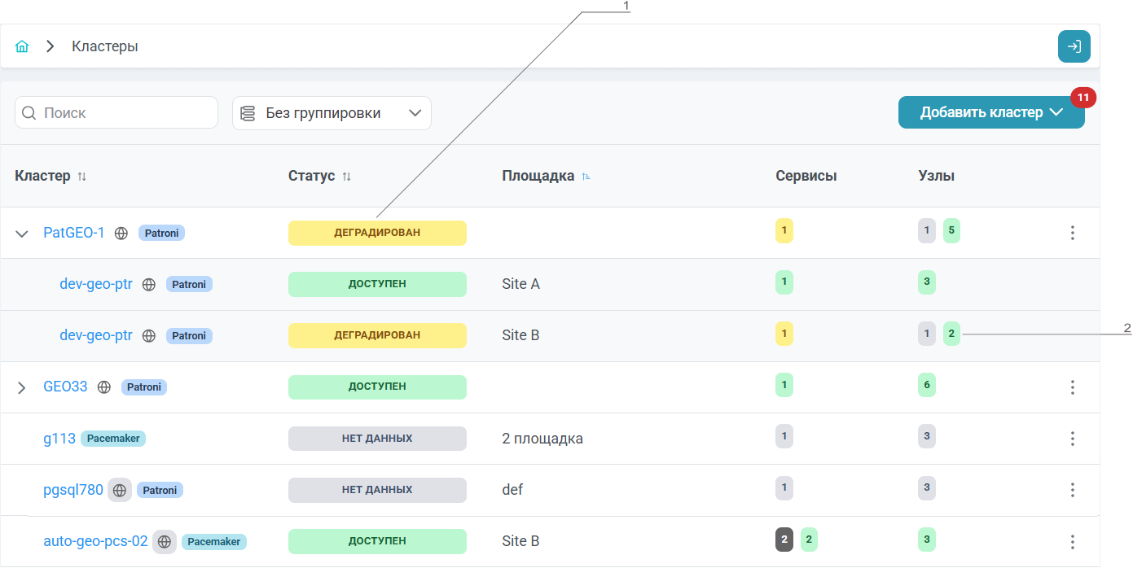Click the globe icon next to GEO33
The height and width of the screenshot is (568, 1133).
point(104,387)
